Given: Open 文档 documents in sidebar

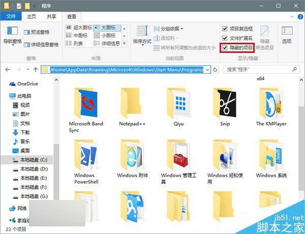Looking at the screenshot, I should (21, 123).
